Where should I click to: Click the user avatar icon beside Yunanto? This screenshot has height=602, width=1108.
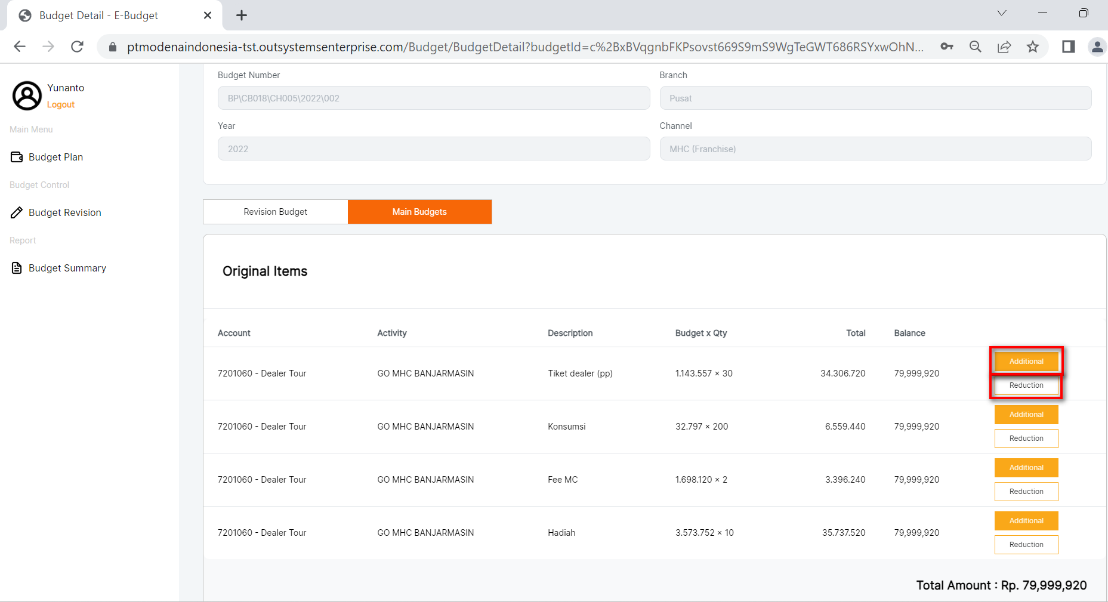[27, 95]
